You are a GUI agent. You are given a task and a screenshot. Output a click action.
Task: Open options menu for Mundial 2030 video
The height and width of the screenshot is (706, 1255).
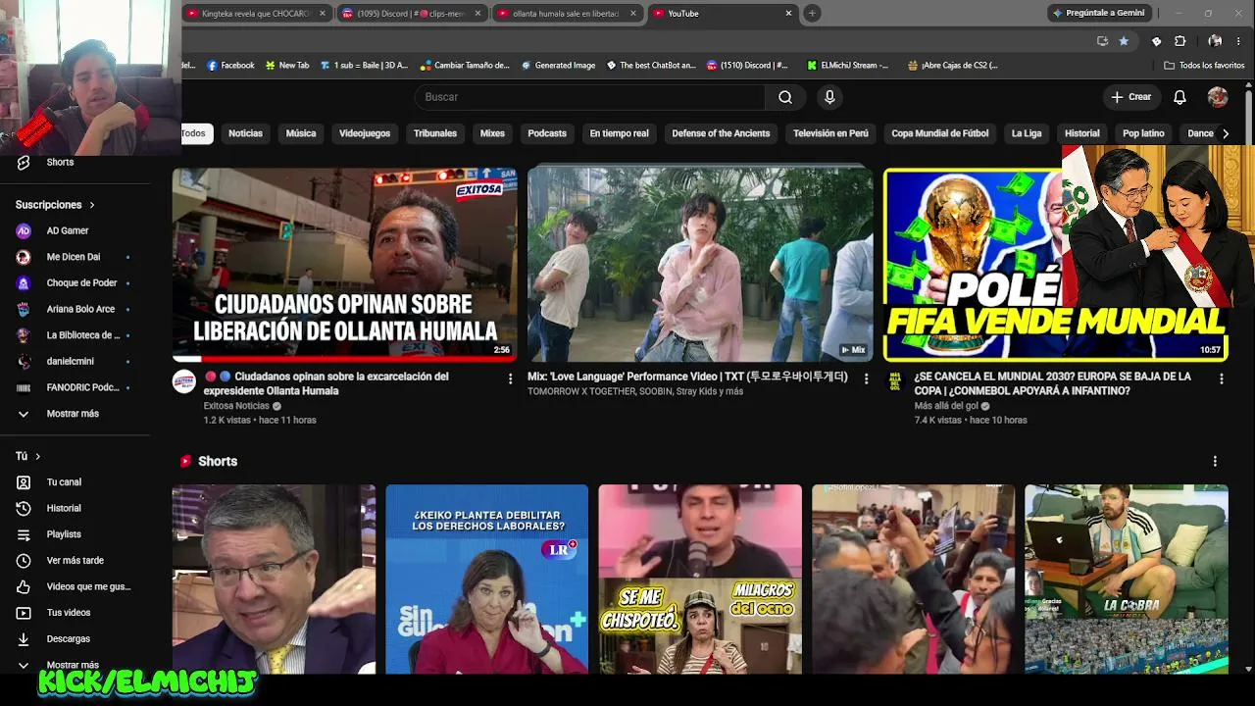click(x=1221, y=378)
